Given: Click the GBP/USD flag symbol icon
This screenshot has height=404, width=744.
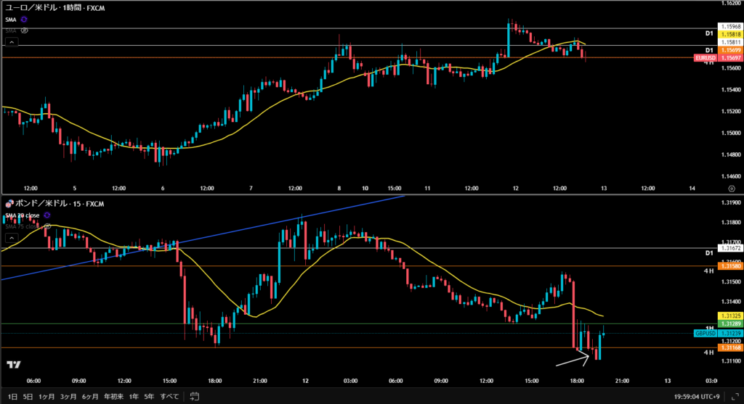Looking at the screenshot, I should [x=8, y=205].
